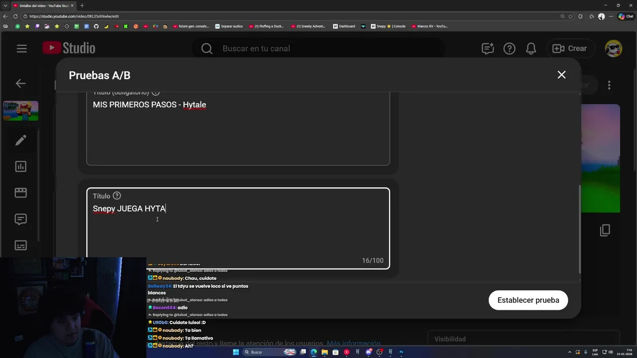Click the bookmark star in address bar

click(571, 16)
